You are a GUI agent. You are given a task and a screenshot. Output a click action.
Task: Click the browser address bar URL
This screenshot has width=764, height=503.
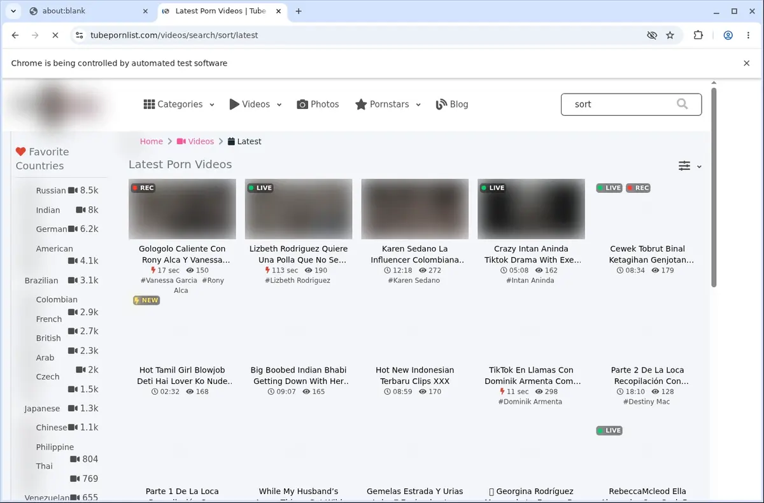coord(174,36)
